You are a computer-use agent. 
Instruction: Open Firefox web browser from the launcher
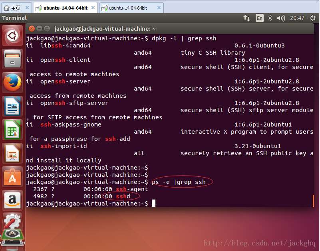[12, 83]
